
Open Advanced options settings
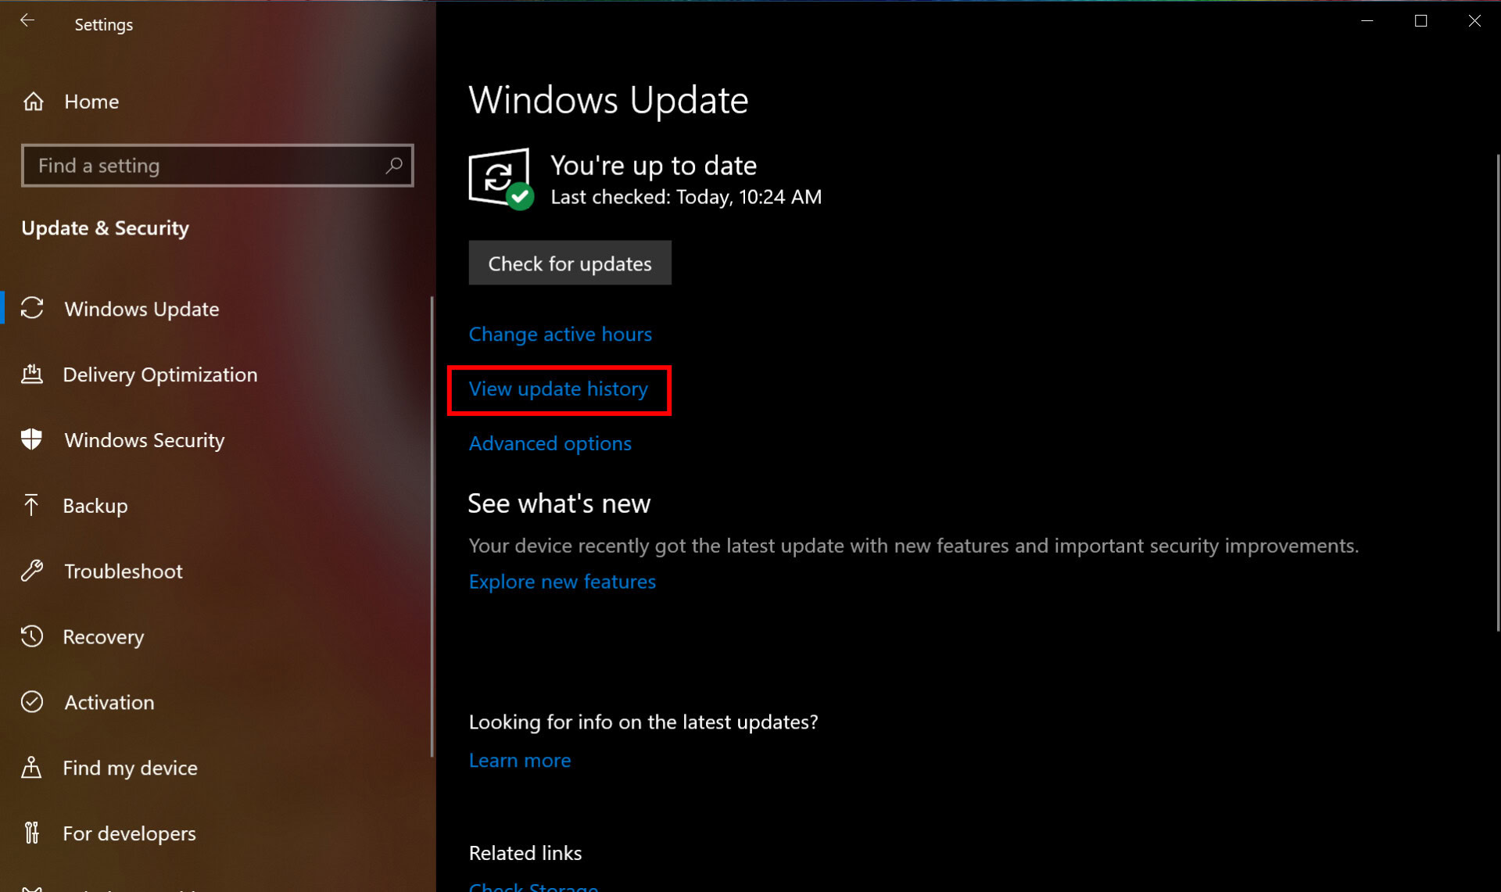click(x=550, y=442)
